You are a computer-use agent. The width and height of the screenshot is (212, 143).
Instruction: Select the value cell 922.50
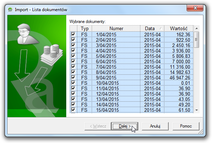[x=179, y=40]
